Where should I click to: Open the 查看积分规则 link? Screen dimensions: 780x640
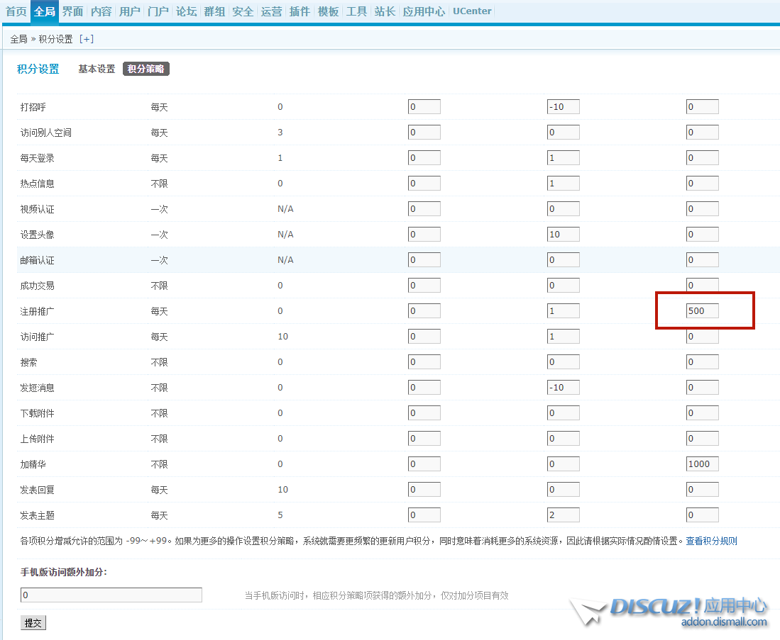pos(711,541)
